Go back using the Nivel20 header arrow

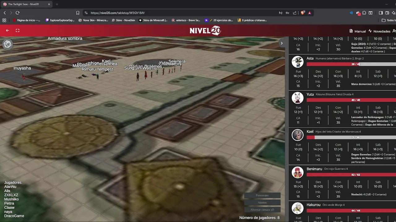point(7,31)
